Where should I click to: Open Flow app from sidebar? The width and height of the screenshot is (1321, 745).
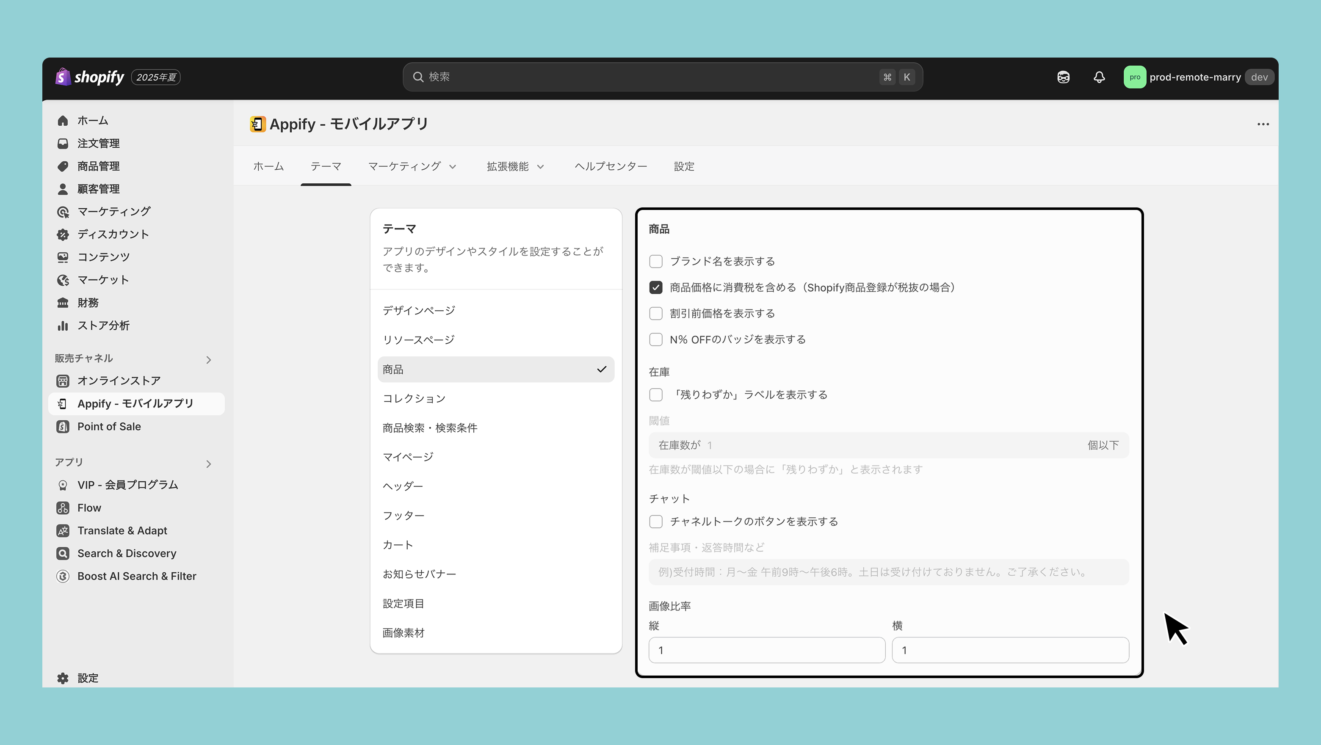pyautogui.click(x=89, y=508)
